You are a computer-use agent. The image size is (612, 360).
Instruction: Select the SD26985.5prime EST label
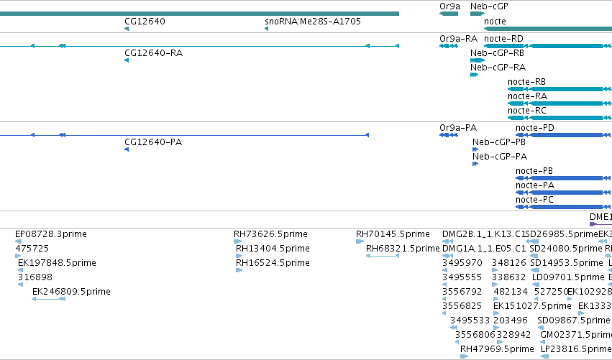[562, 234]
